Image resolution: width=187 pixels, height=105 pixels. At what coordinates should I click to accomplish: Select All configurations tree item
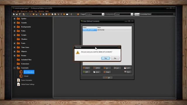coord(29,72)
